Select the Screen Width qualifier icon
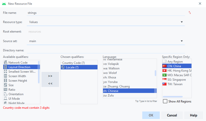Viewport: 206px width, 121px height. pyautogui.click(x=5, y=76)
